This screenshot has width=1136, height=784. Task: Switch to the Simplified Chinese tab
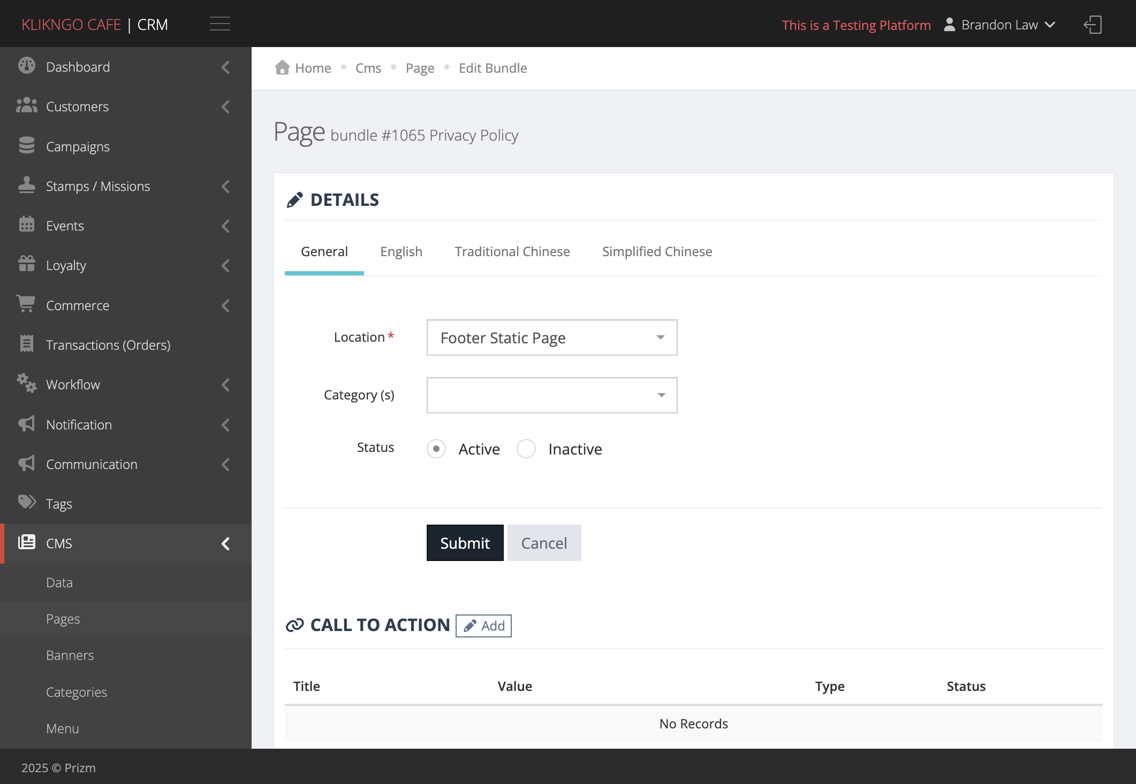tap(657, 251)
